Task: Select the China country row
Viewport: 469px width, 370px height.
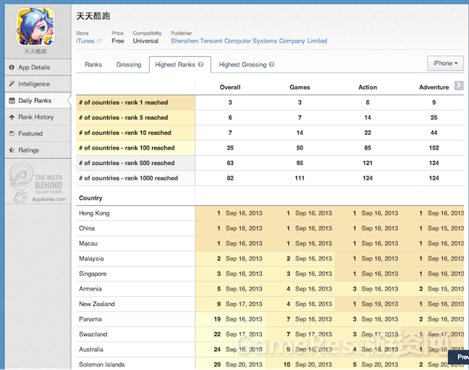Action: pyautogui.click(x=270, y=228)
